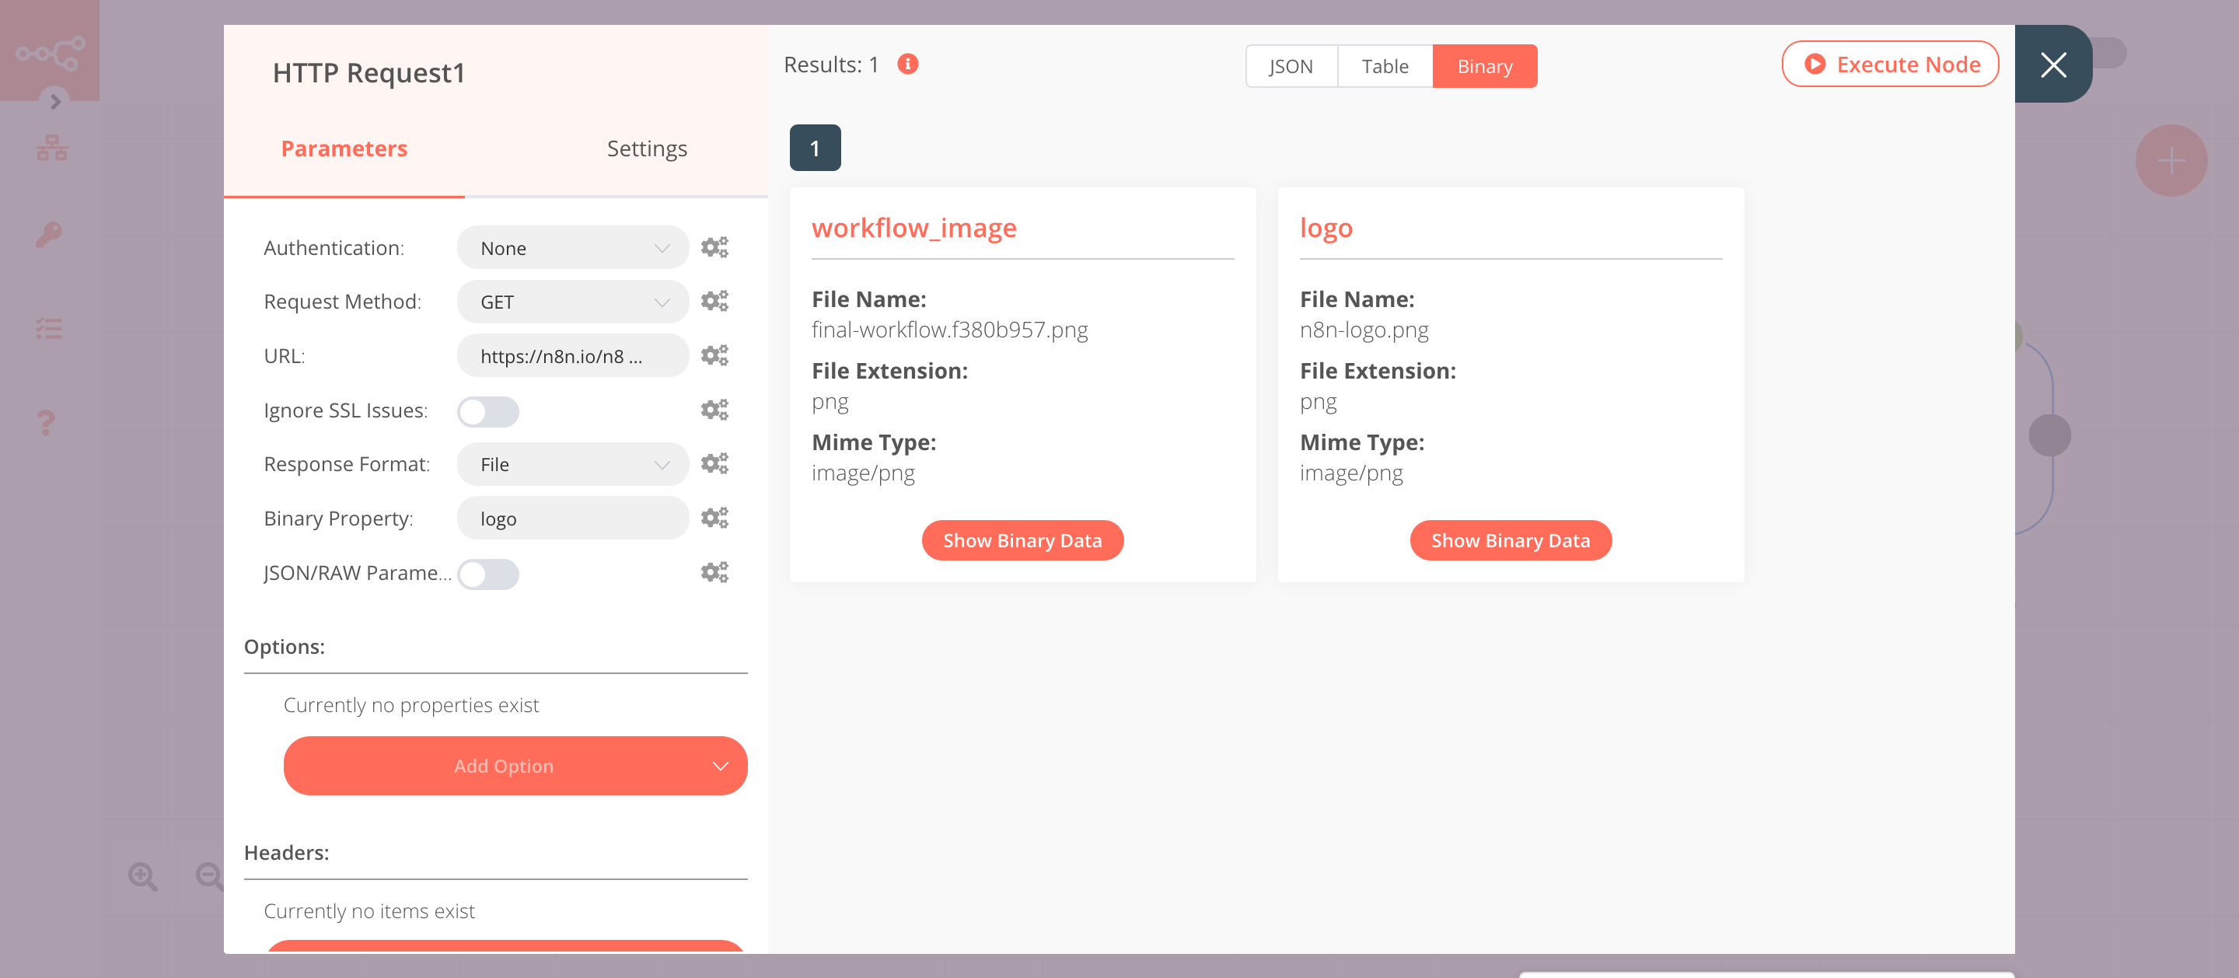Viewport: 2239px width, 978px height.
Task: Click the Binary Property input field
Action: (x=571, y=517)
